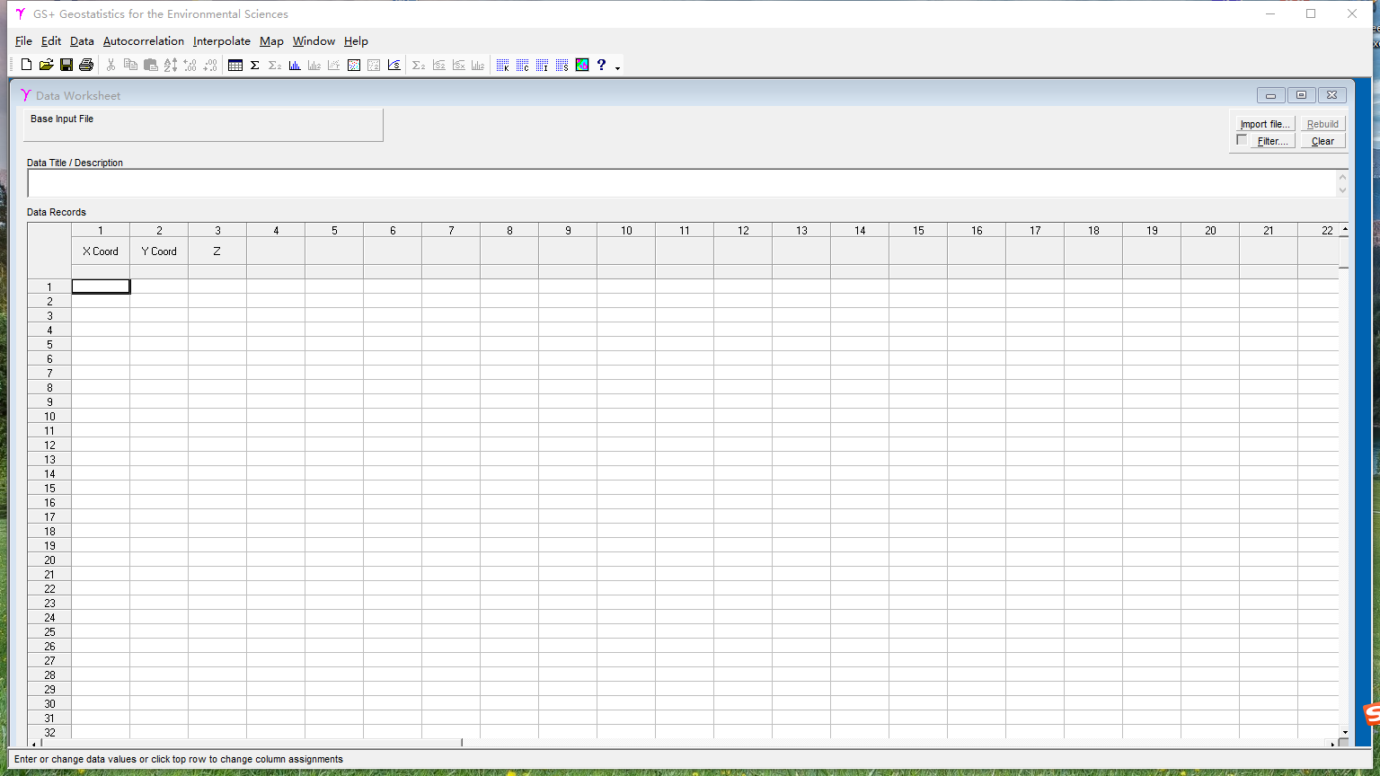Enable the Filter checkbox

tap(1242, 140)
